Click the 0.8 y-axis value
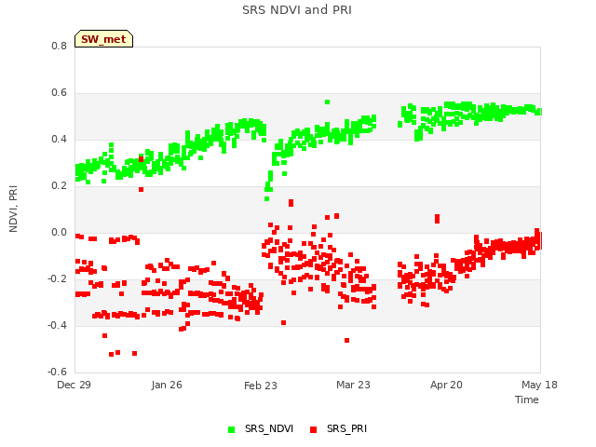The height and width of the screenshot is (447, 596). pyautogui.click(x=59, y=46)
